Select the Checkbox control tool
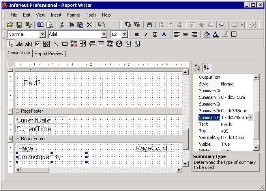This screenshot has width=266, height=191. coord(37,44)
